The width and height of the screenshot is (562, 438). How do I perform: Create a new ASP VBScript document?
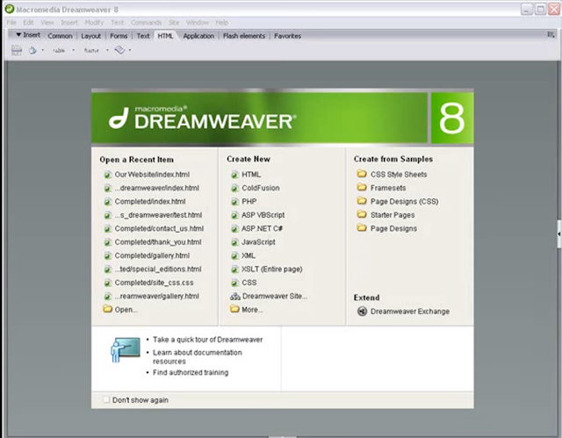(263, 215)
